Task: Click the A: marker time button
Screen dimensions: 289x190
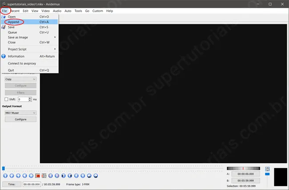Action: pyautogui.click(x=246, y=174)
